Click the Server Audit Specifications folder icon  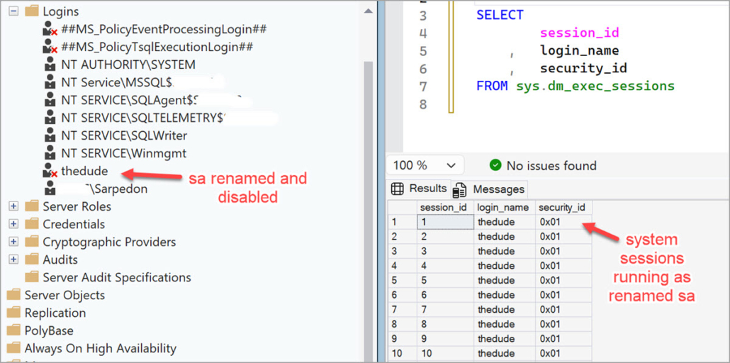pos(32,277)
